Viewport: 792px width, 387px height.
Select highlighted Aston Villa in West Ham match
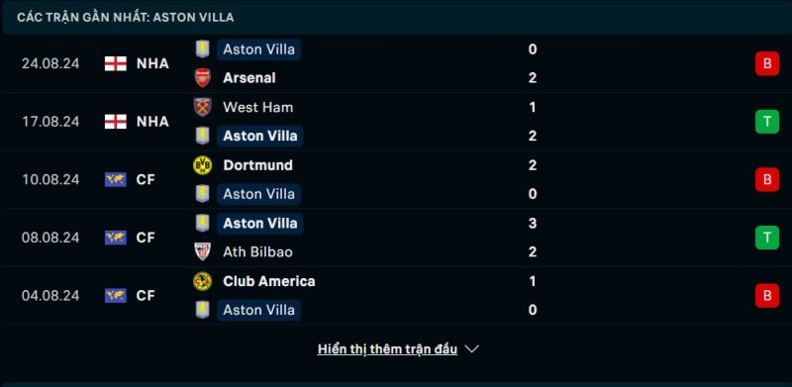[x=260, y=136]
